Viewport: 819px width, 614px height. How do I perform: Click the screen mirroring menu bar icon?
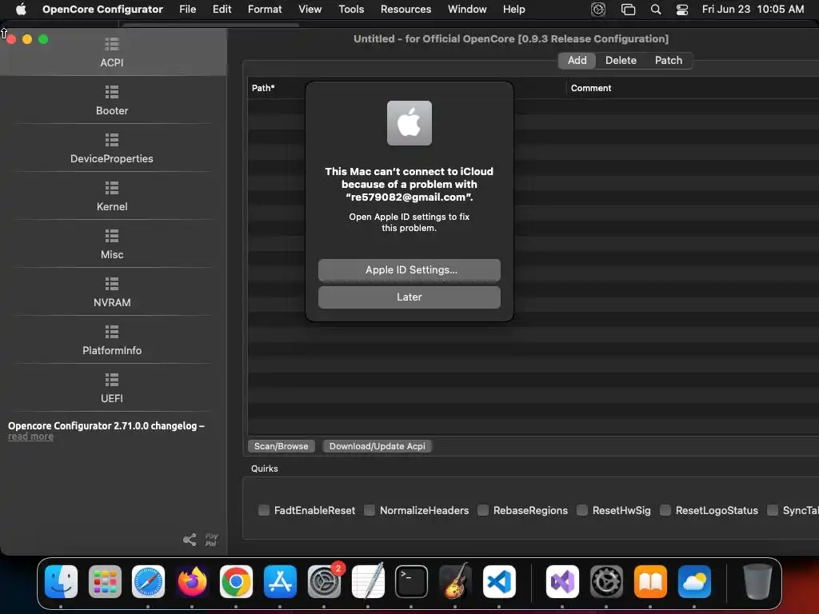tap(628, 10)
